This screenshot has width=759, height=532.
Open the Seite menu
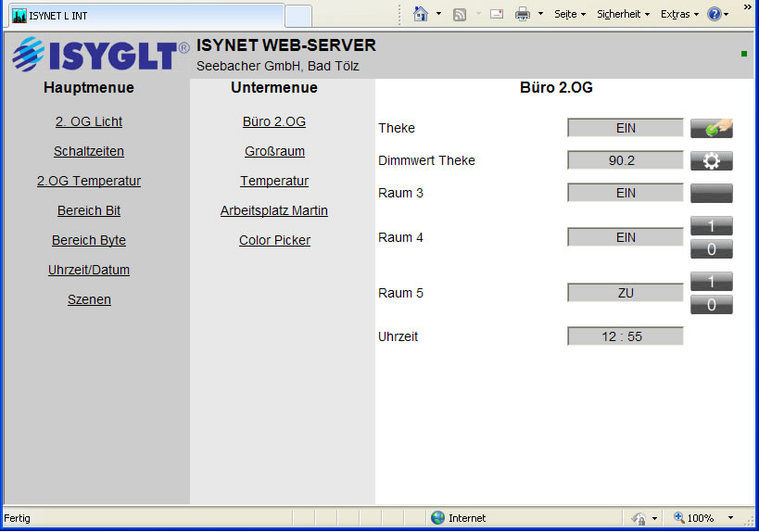[569, 14]
